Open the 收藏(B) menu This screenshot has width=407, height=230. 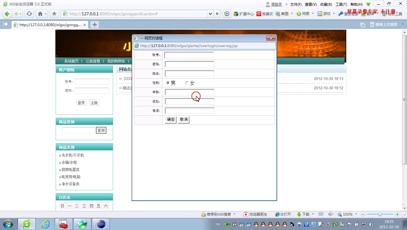click(326, 4)
